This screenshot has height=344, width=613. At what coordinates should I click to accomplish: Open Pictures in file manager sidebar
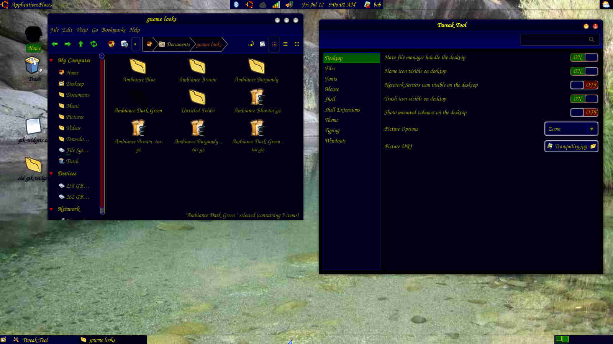pos(75,117)
